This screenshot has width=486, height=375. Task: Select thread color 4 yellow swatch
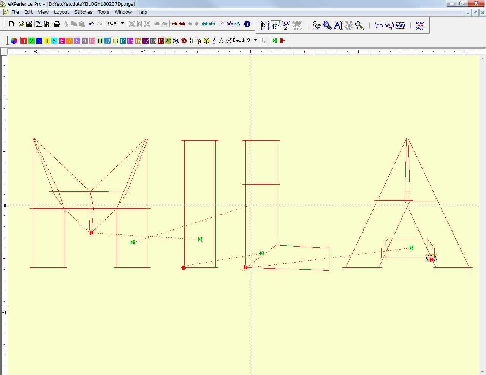click(47, 41)
